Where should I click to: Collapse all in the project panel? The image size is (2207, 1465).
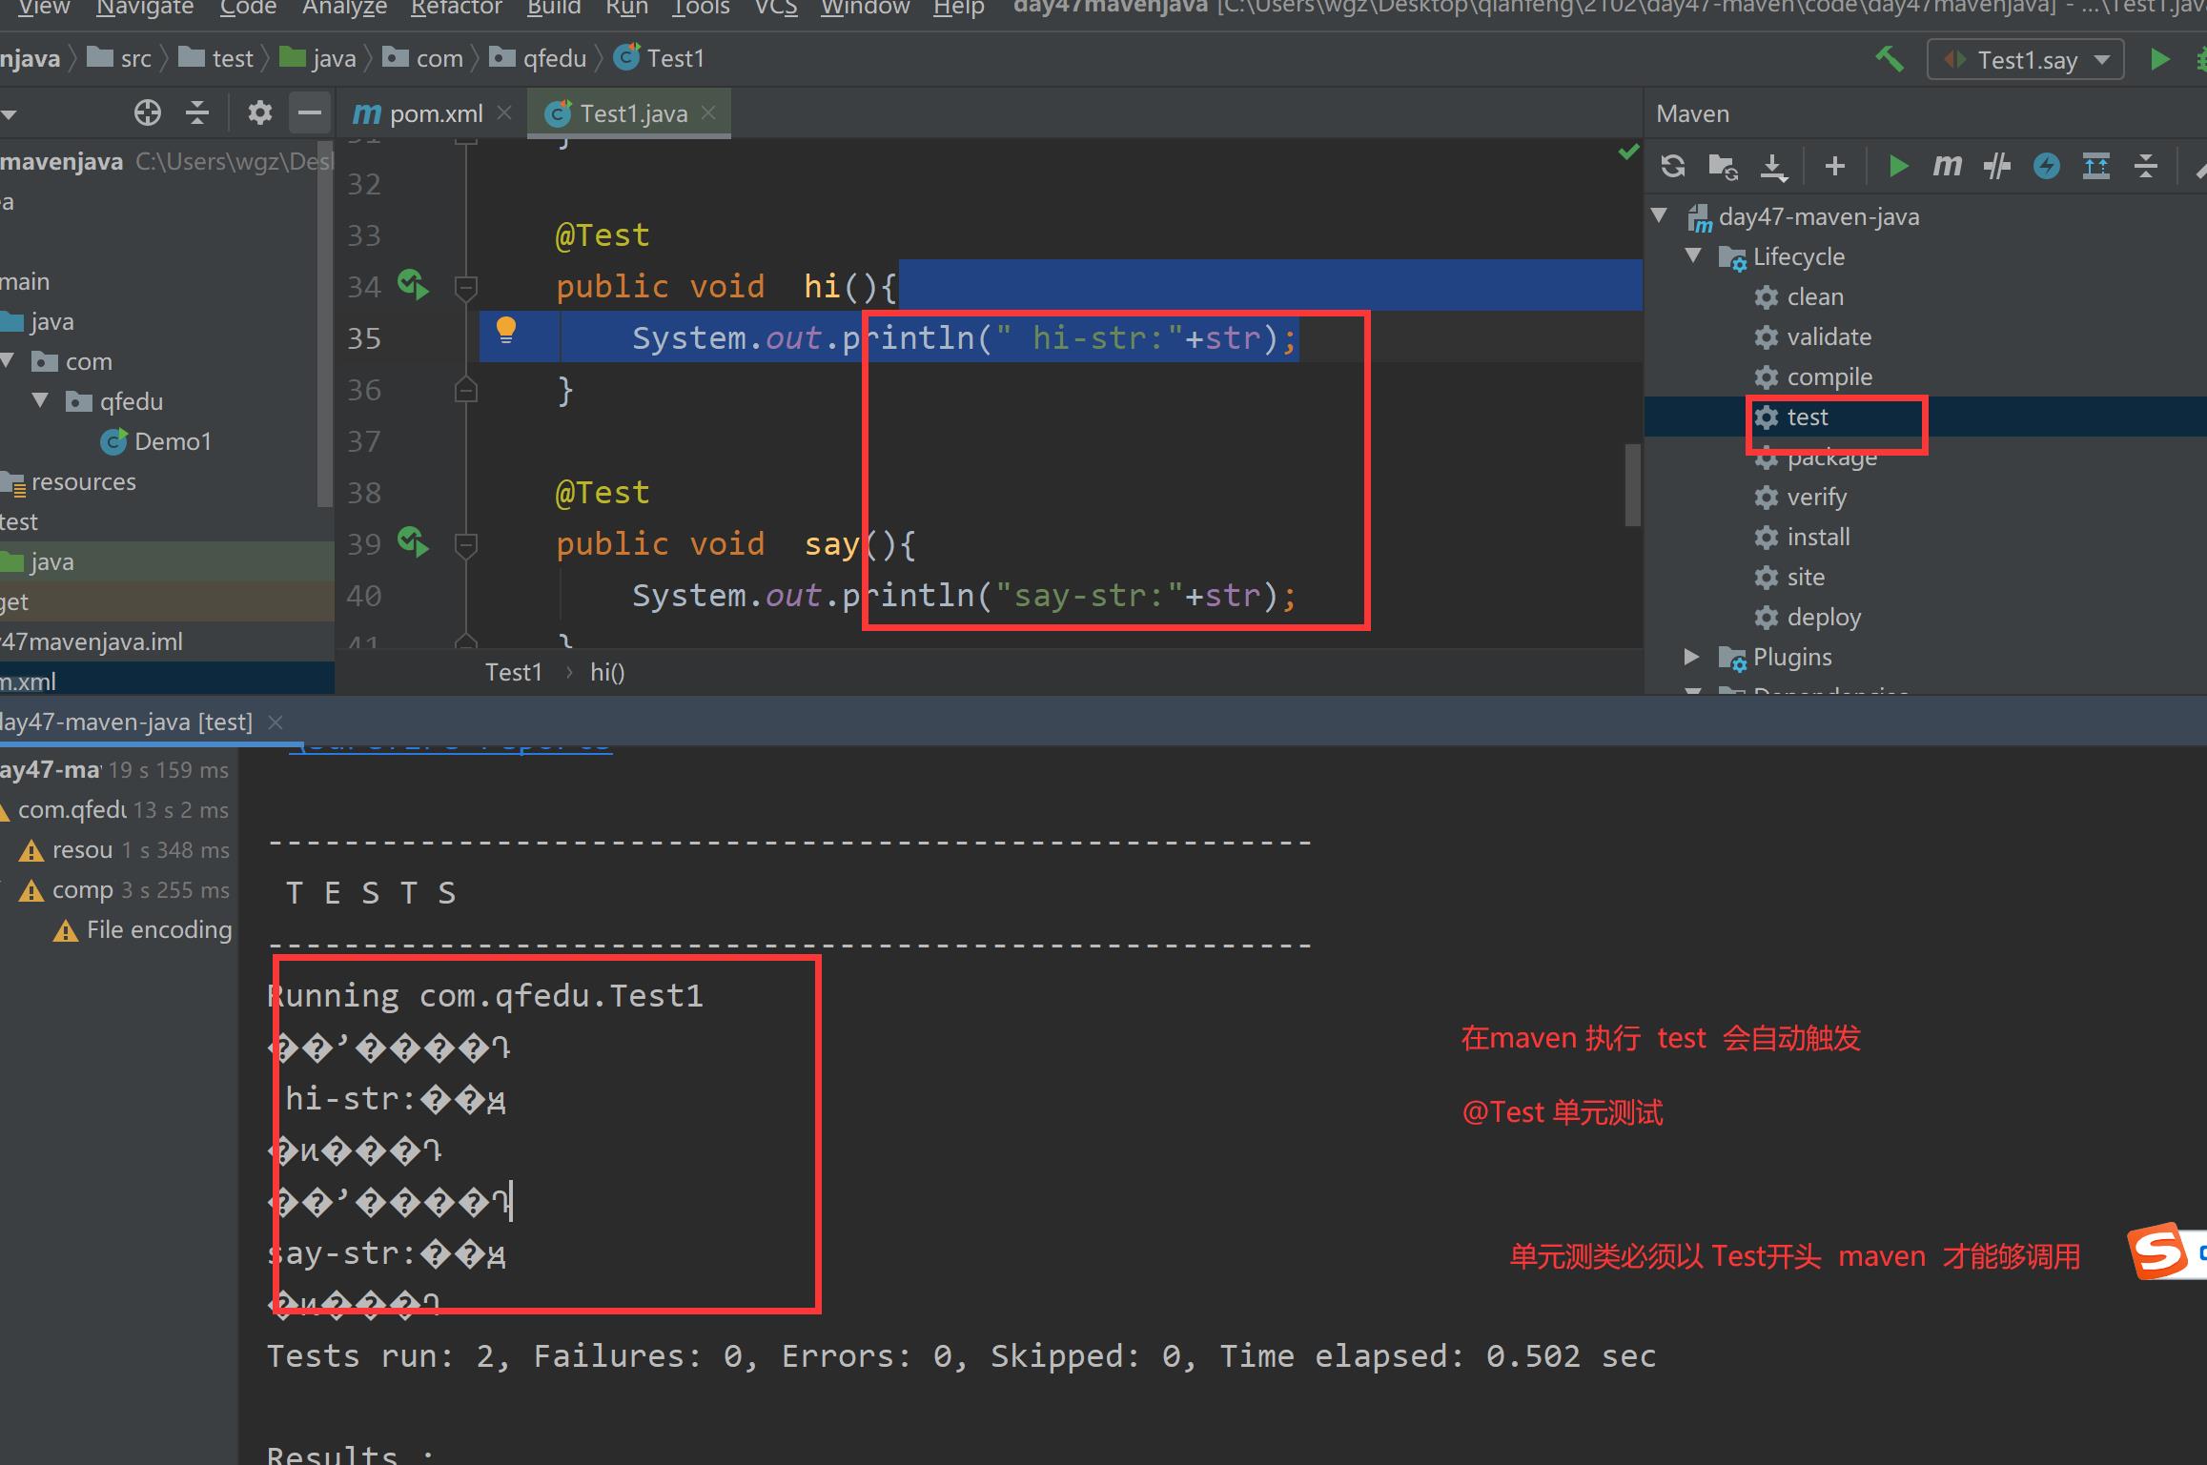197,113
